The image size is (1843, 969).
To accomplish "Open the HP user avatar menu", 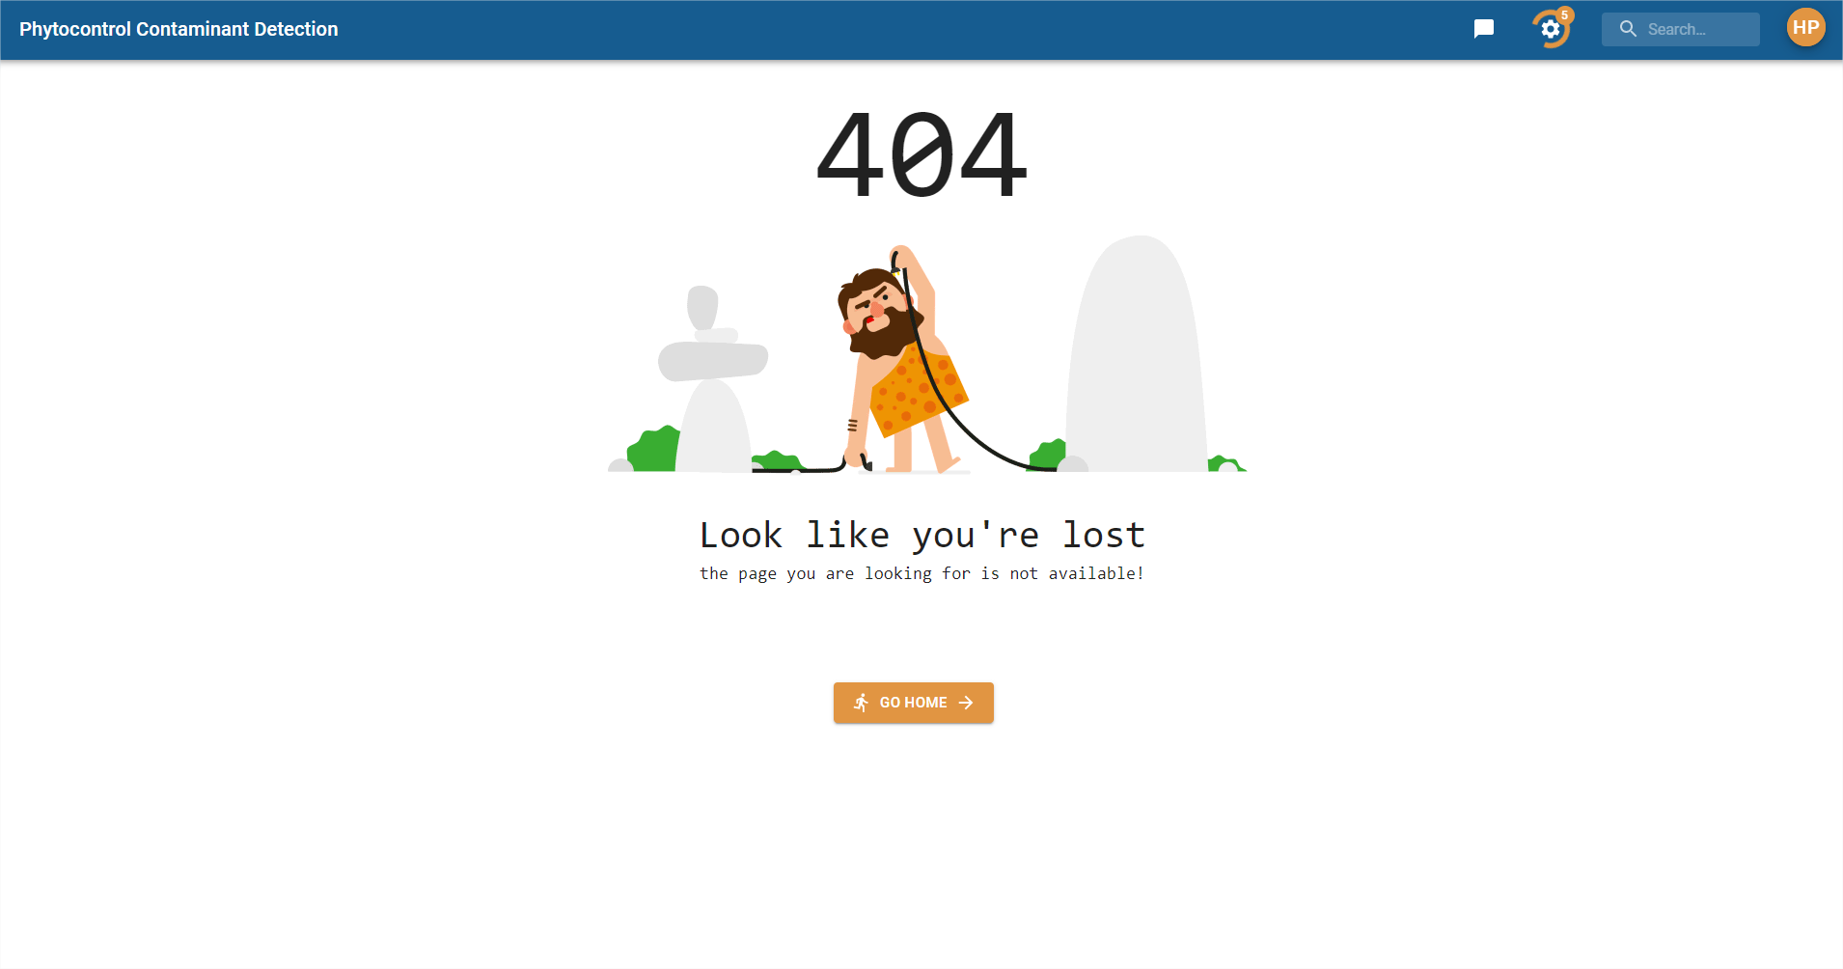I will [x=1805, y=28].
